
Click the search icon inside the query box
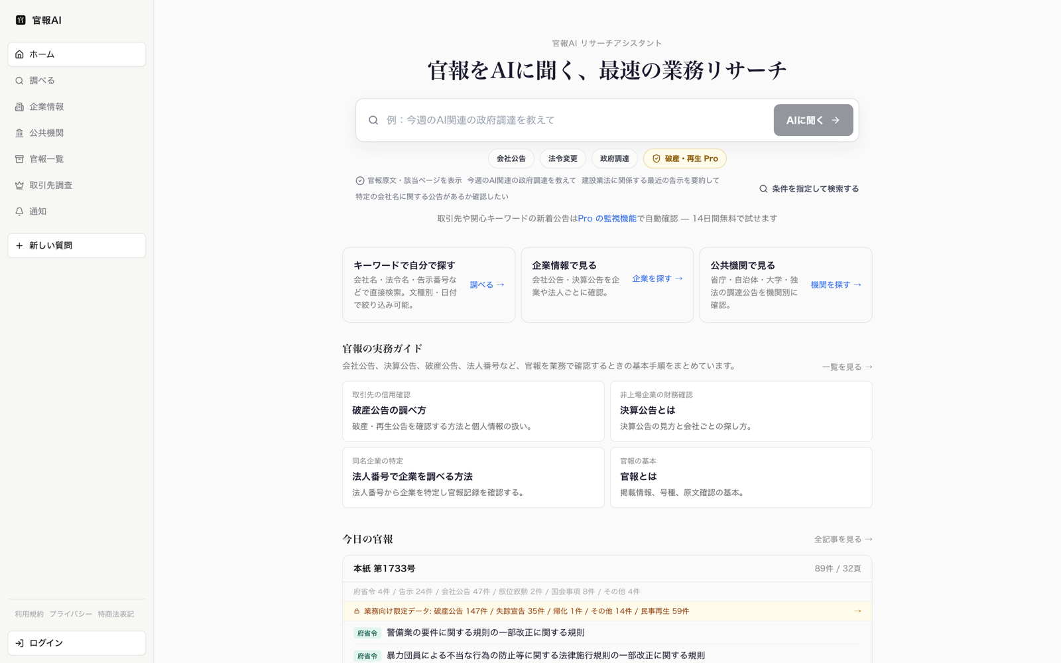pyautogui.click(x=373, y=120)
